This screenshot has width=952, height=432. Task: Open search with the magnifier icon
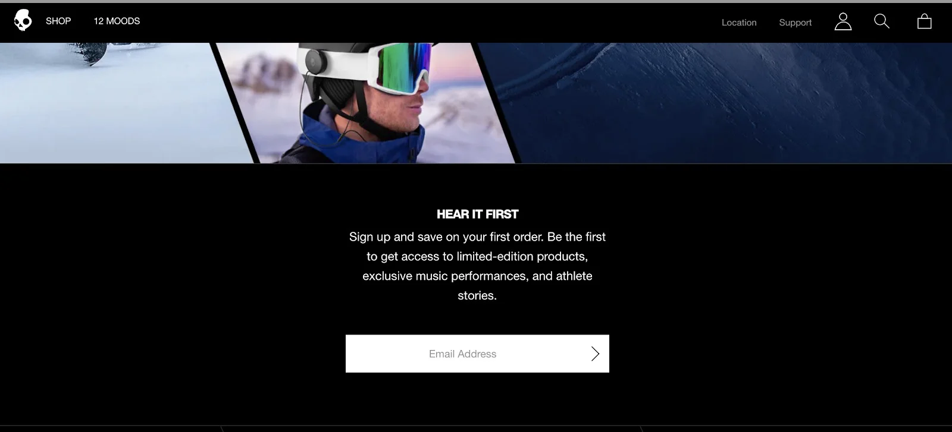point(881,21)
